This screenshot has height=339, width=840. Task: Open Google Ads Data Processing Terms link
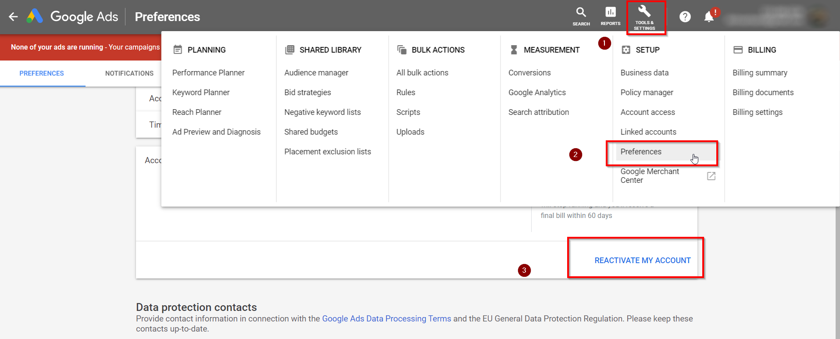[x=386, y=319]
